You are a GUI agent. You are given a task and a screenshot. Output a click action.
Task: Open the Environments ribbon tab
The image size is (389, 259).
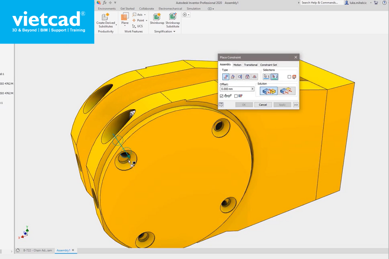click(107, 9)
